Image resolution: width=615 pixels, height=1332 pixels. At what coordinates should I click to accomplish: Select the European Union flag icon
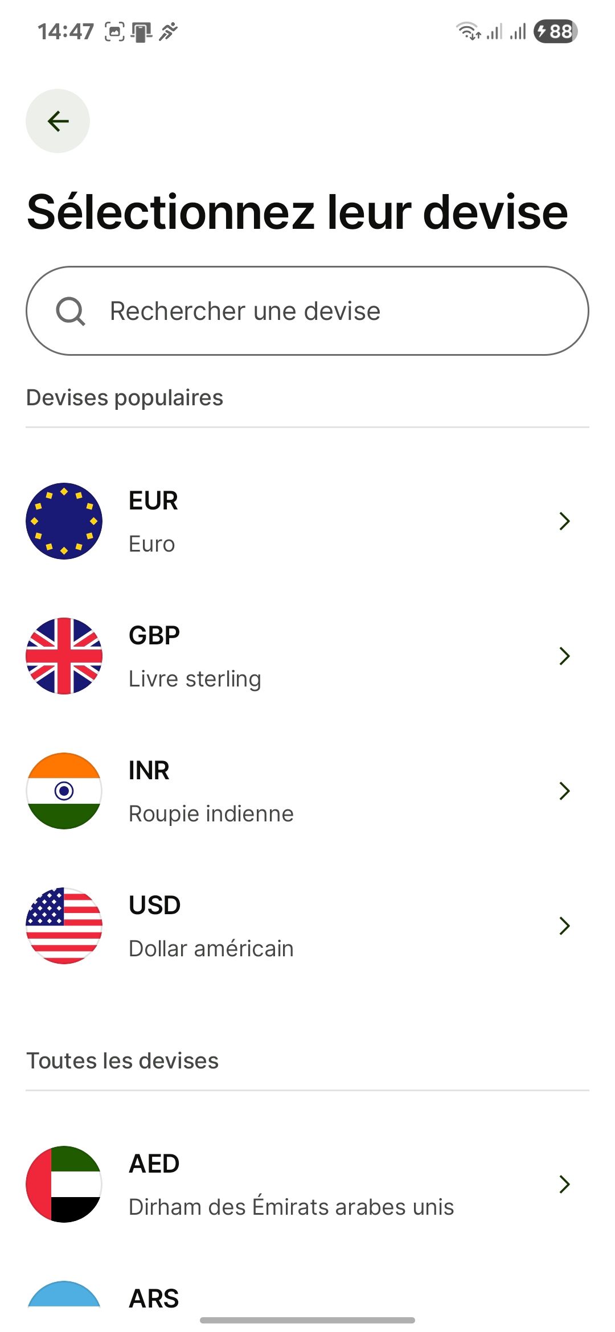tap(64, 521)
